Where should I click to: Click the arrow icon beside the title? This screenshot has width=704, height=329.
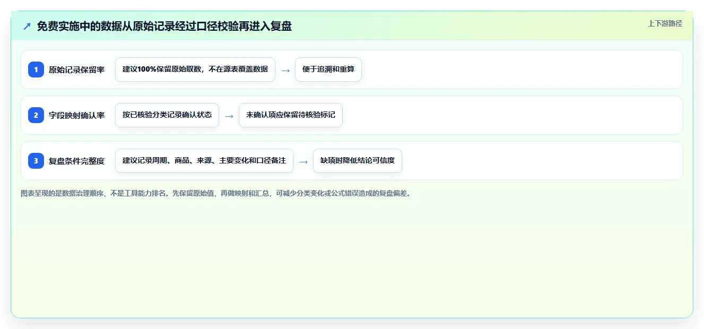[27, 26]
